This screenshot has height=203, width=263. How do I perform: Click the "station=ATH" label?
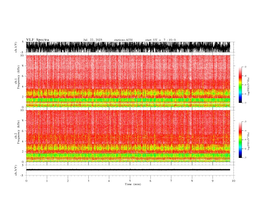[123, 40]
